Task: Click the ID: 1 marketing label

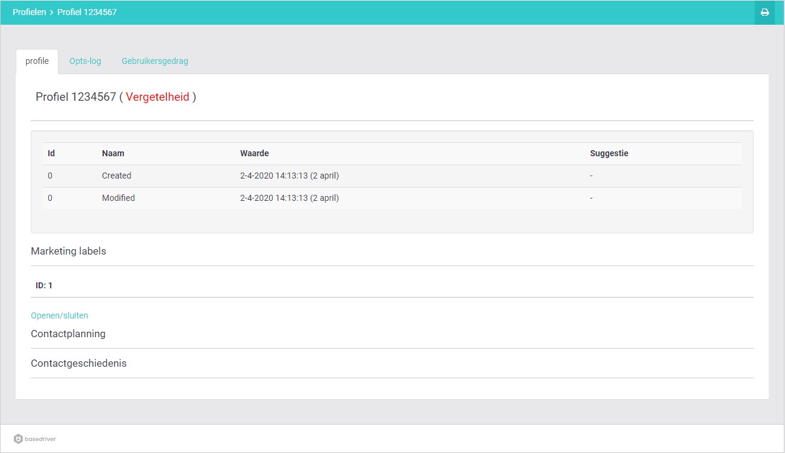Action: [44, 285]
